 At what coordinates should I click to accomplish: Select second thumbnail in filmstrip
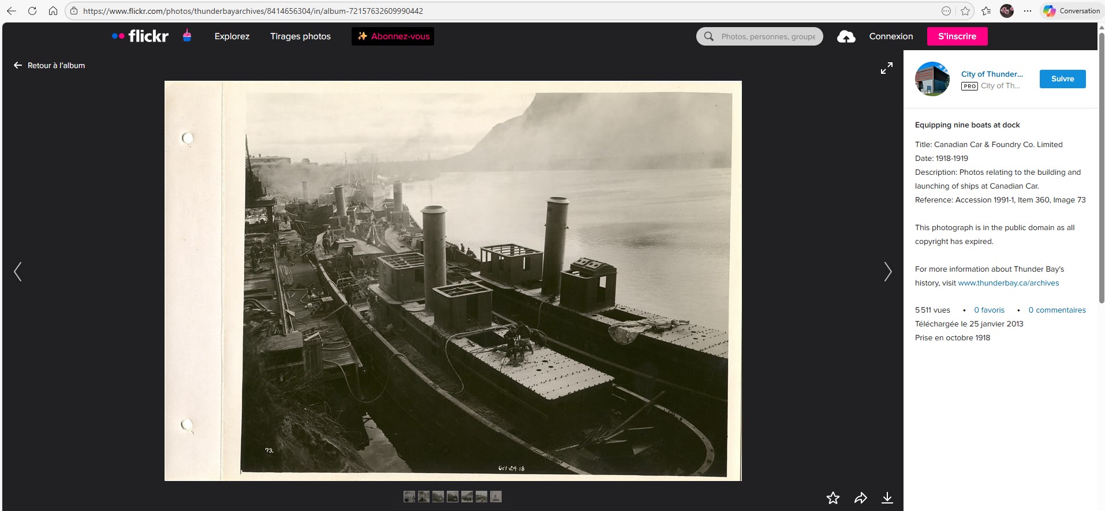[x=424, y=497]
